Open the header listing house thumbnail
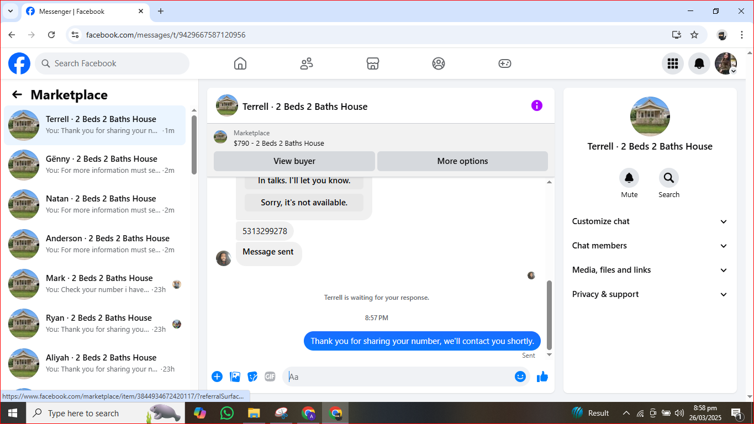 tap(227, 105)
